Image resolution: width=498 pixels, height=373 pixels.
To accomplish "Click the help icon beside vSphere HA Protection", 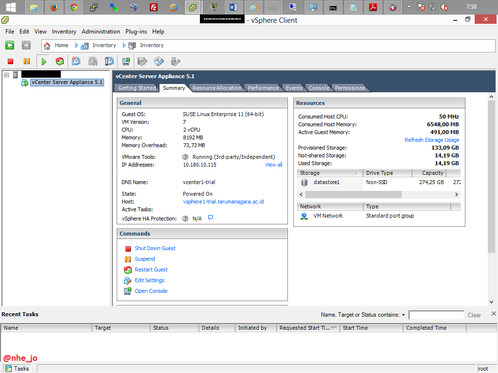I will (x=185, y=219).
